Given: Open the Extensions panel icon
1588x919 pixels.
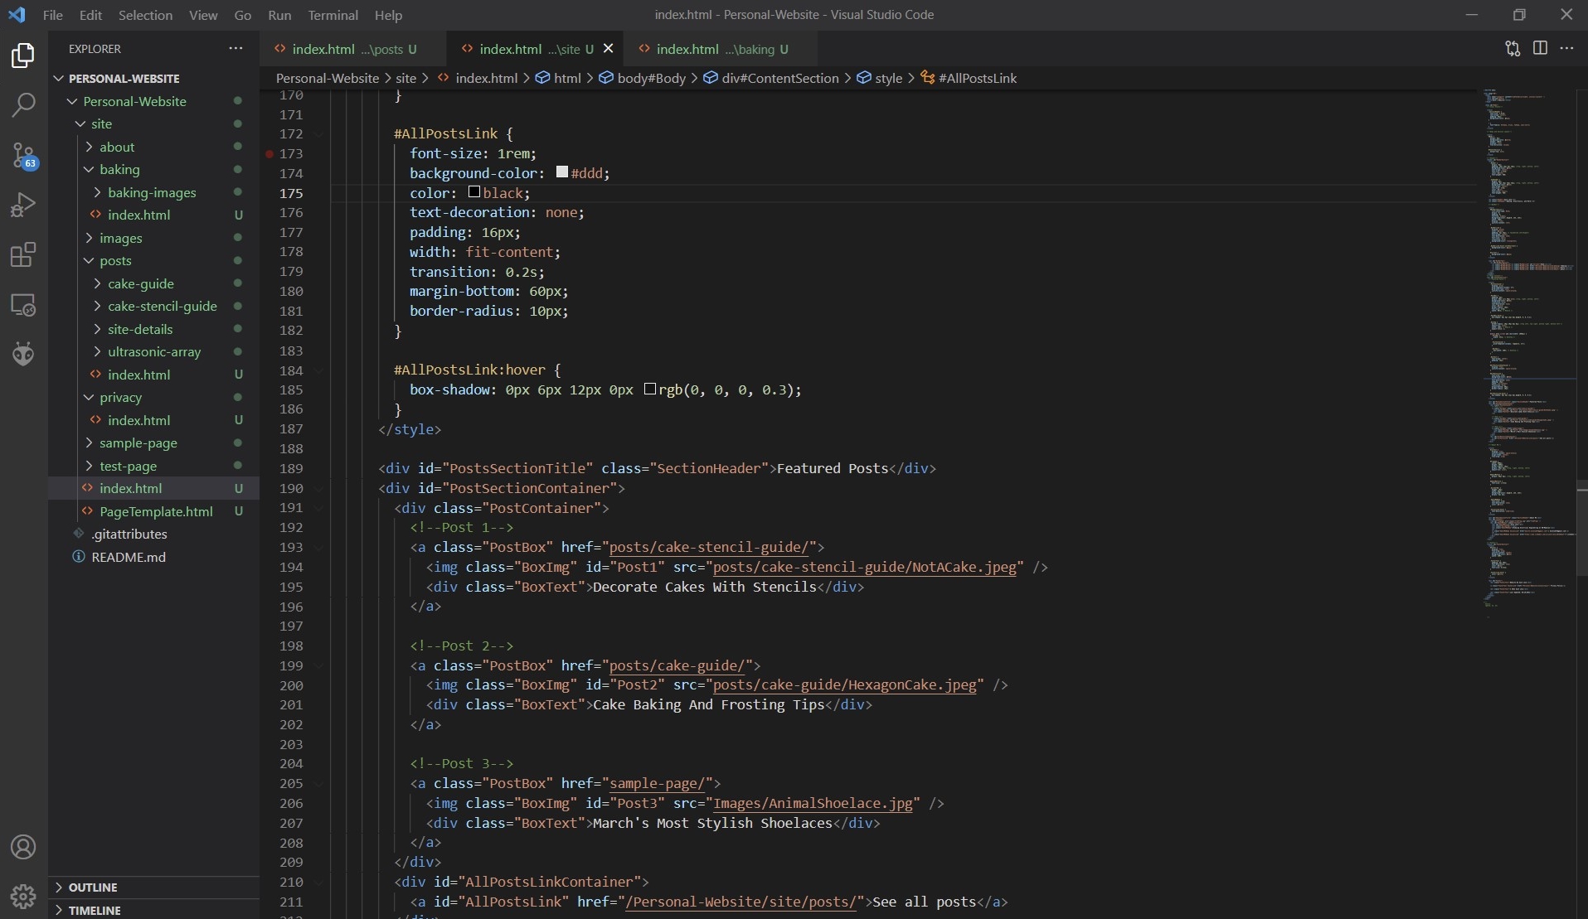Looking at the screenshot, I should coord(22,255).
